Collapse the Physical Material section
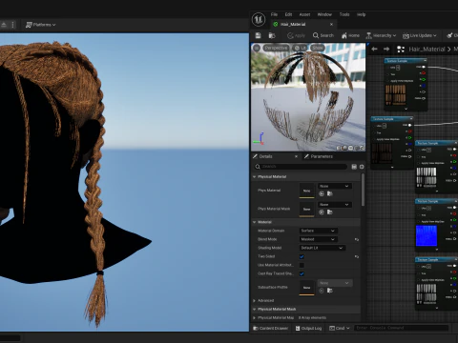The width and height of the screenshot is (458, 343). (x=255, y=177)
